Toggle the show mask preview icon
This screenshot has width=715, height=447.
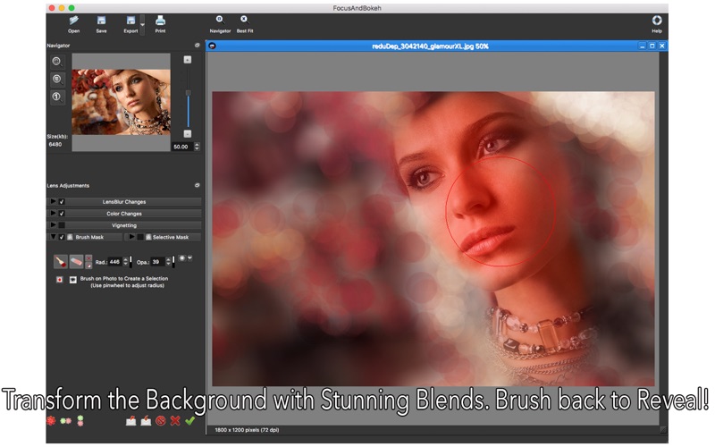pyautogui.click(x=72, y=280)
